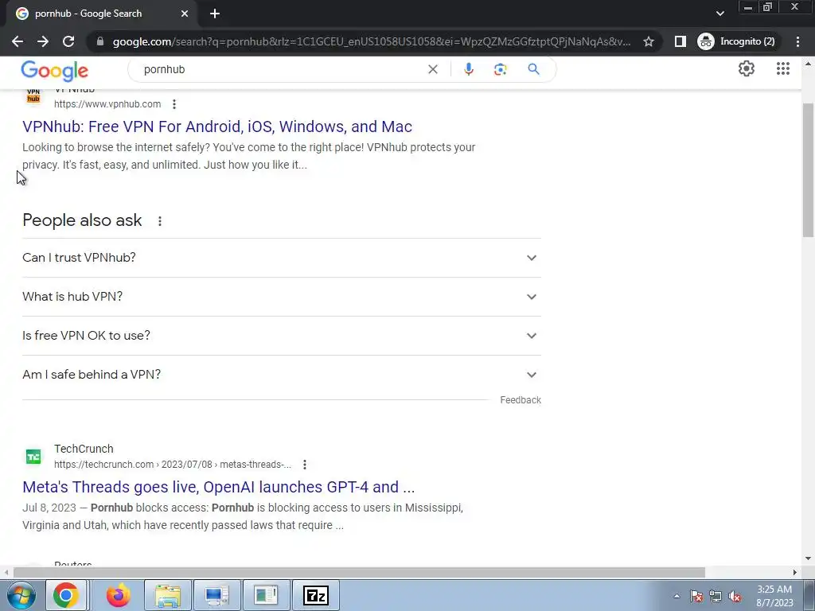815x611 pixels.
Task: Open a new browser tab
Action: click(215, 14)
